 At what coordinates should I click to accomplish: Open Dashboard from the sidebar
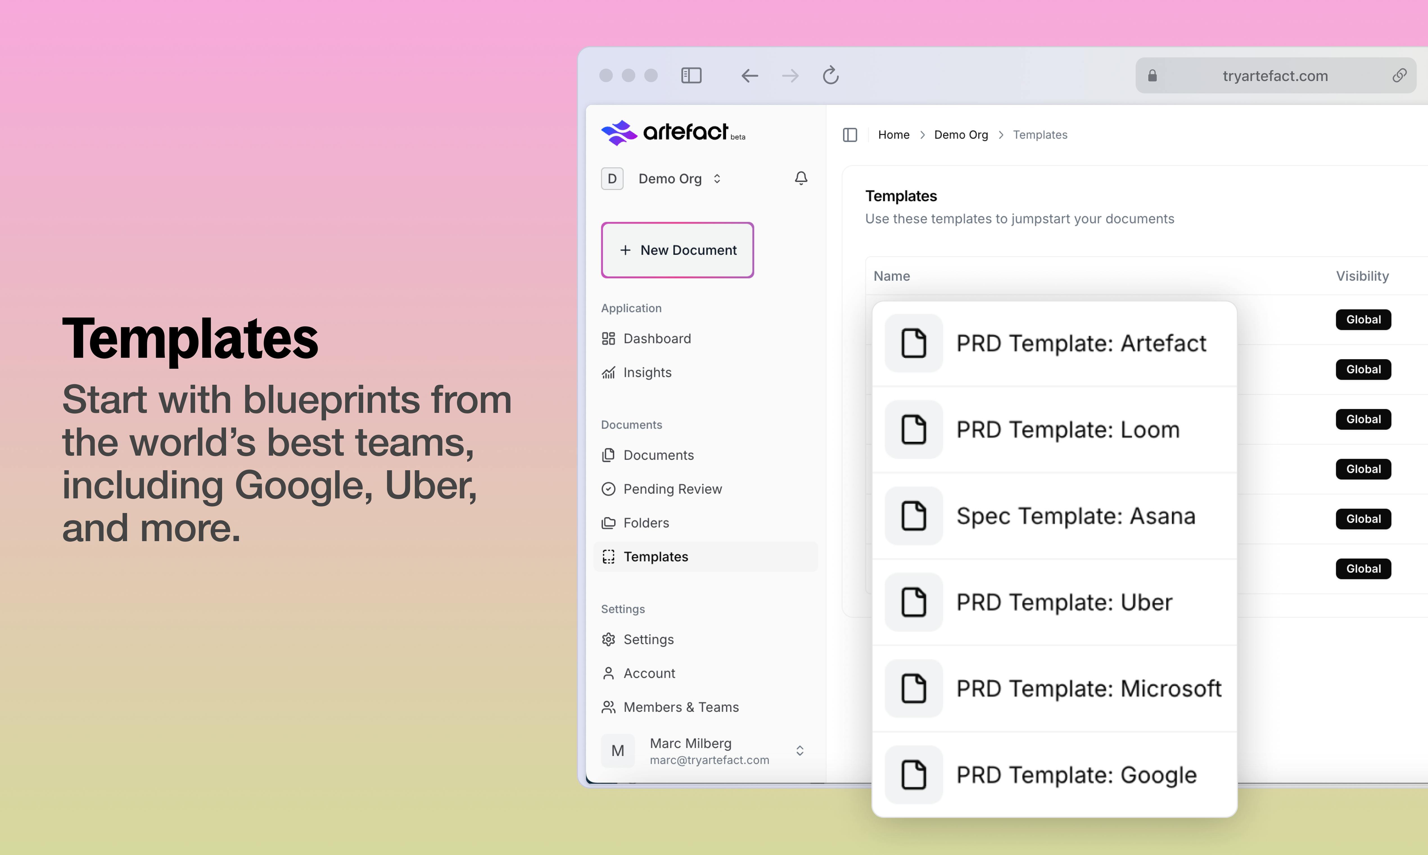(x=705, y=339)
